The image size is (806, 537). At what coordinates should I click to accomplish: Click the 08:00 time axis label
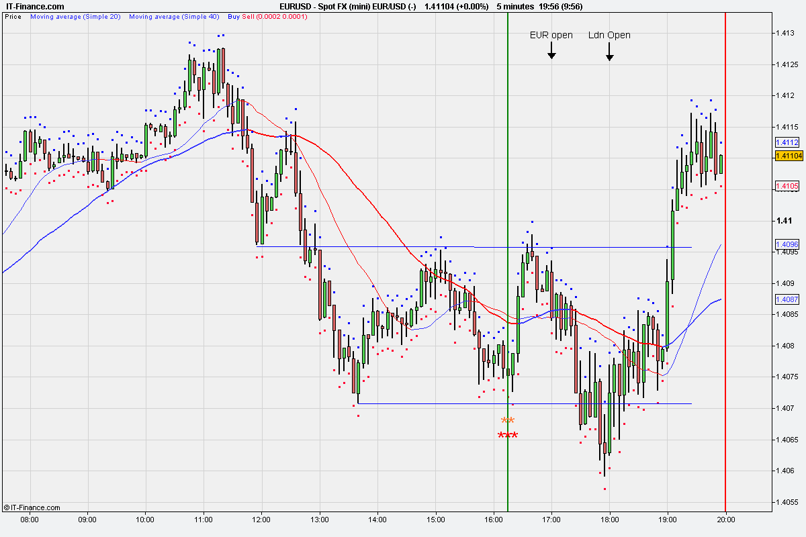click(30, 520)
